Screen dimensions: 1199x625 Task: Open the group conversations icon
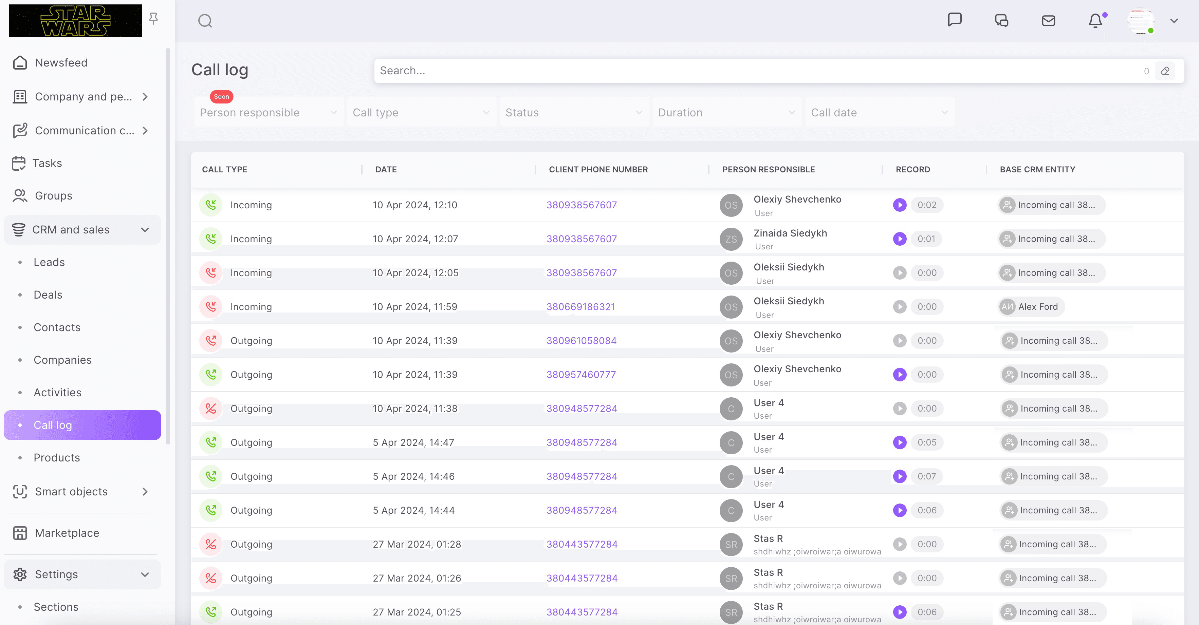coord(1001,20)
